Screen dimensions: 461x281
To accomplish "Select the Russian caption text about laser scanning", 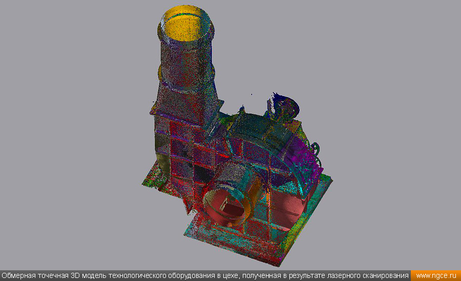I will pos(205,276).
